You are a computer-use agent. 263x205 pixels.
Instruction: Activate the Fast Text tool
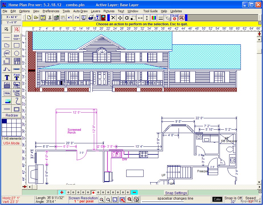pyautogui.click(x=16, y=77)
